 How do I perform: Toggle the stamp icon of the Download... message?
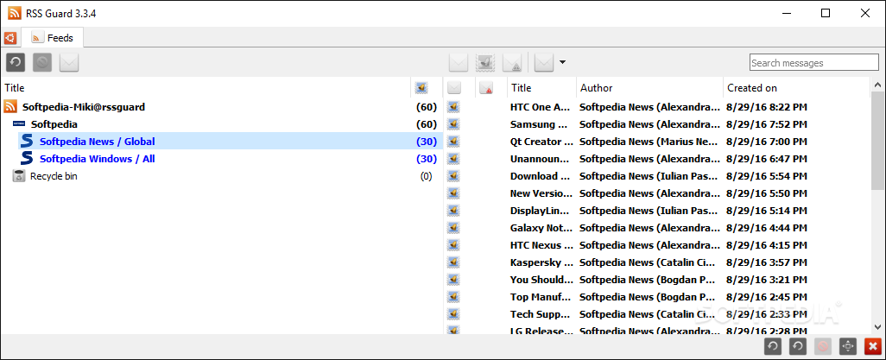[x=452, y=176]
